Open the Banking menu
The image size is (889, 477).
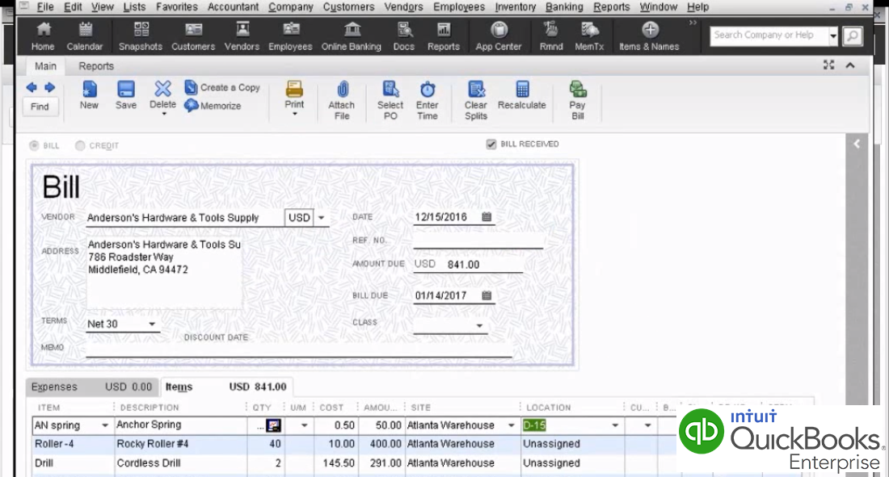[564, 7]
